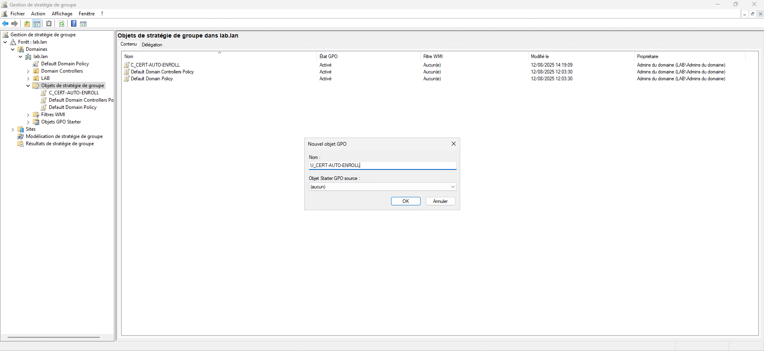Open Help via blue question mark icon
Image resolution: width=764 pixels, height=351 pixels.
(x=74, y=24)
